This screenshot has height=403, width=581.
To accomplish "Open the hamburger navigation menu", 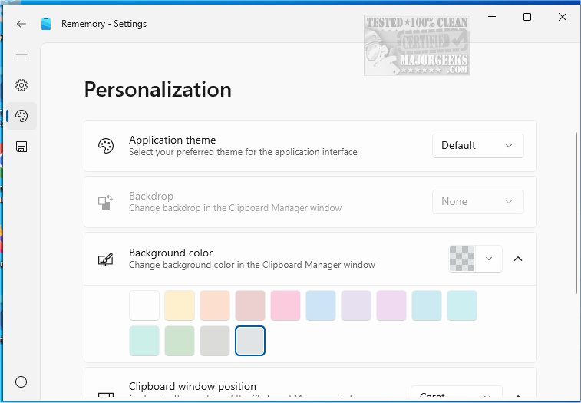I will 21,55.
